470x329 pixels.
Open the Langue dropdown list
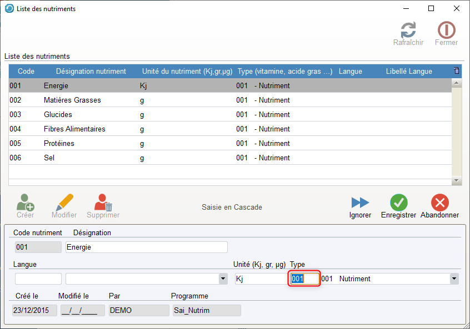[x=223, y=279]
